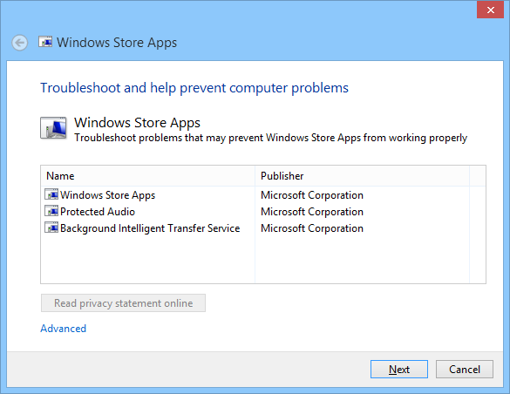Sort by the Name column header
Screen dimensions: 510x394
pos(148,176)
